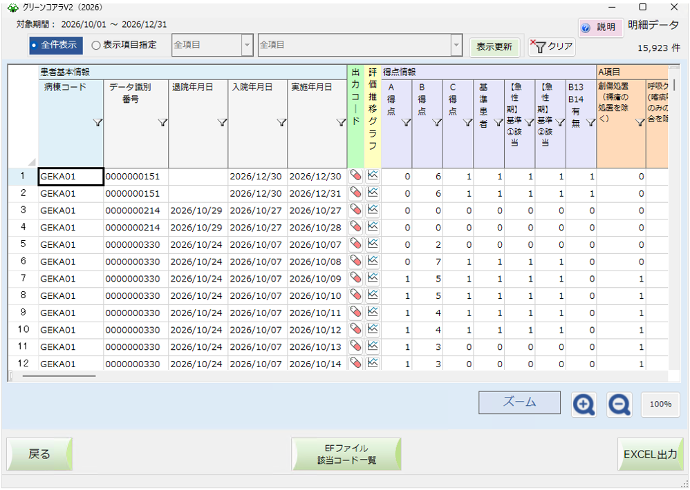
Task: Filter the 創傷処置 column via funnel icon
Action: click(640, 124)
